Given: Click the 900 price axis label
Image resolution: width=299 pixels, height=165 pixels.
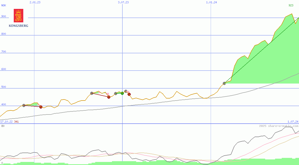Looking at the screenshot, I should [4, 16].
